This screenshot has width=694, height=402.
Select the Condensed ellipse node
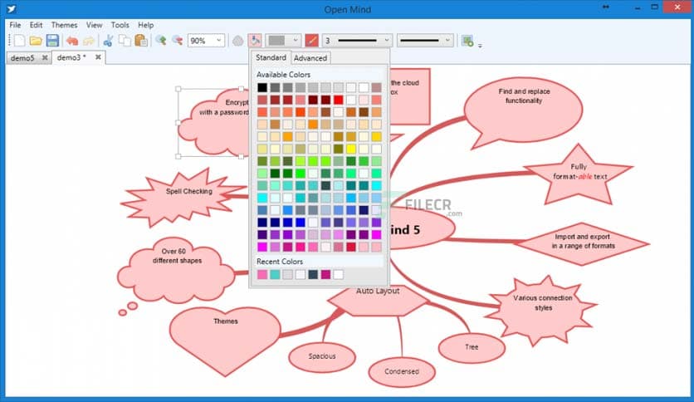(x=402, y=372)
